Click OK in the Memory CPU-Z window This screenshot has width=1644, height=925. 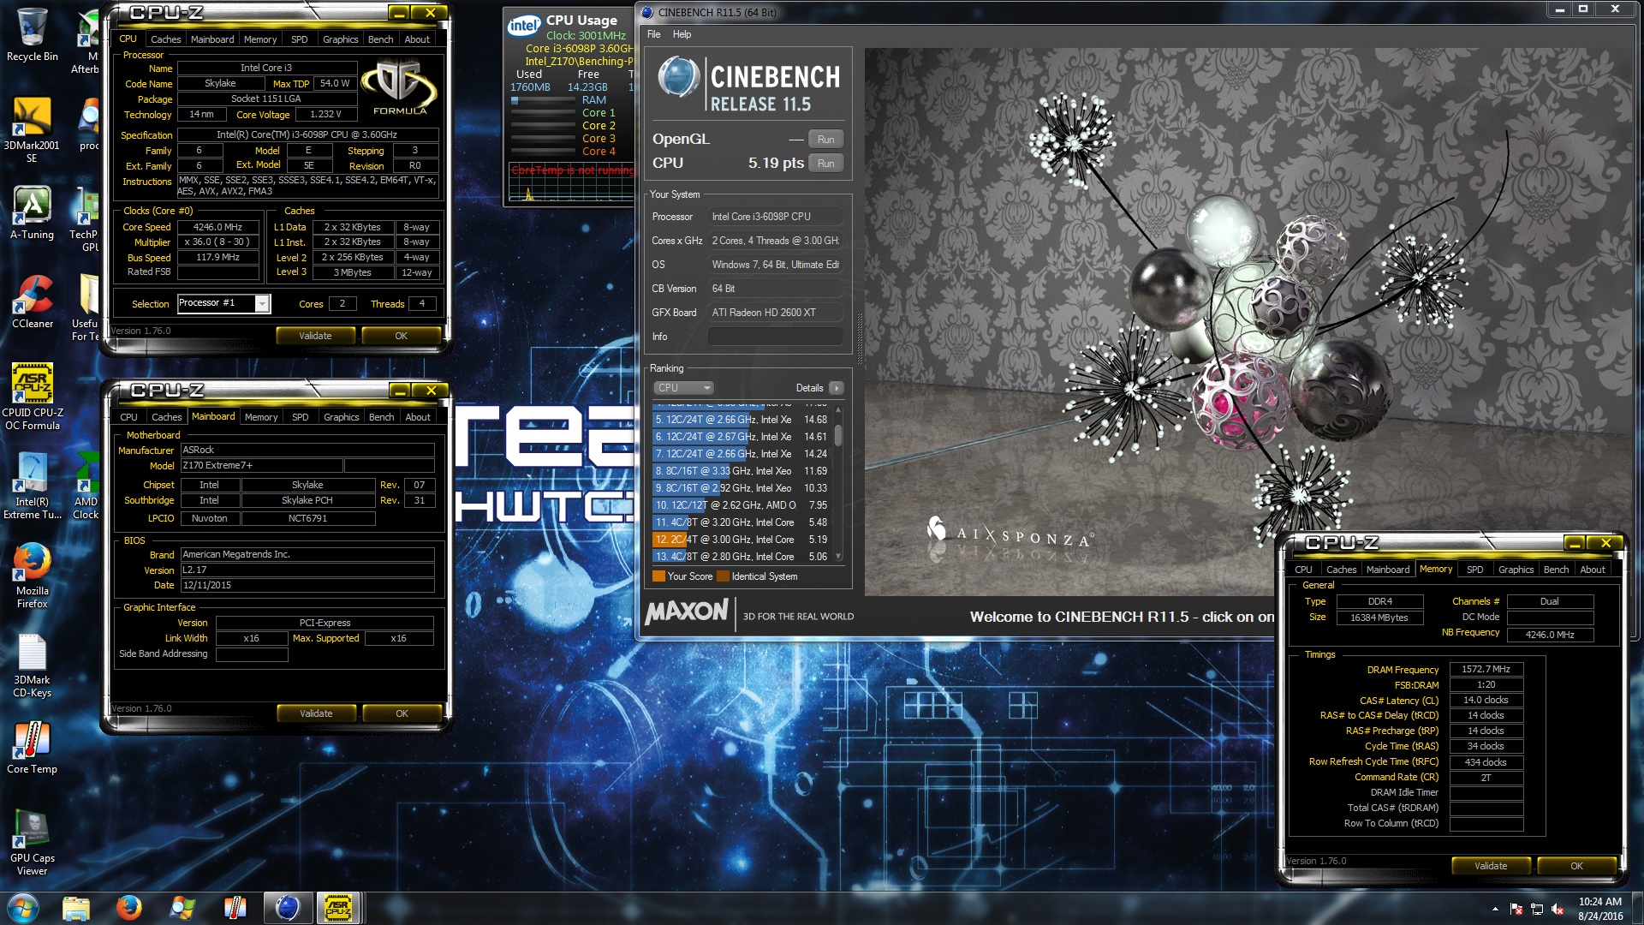point(1576,866)
